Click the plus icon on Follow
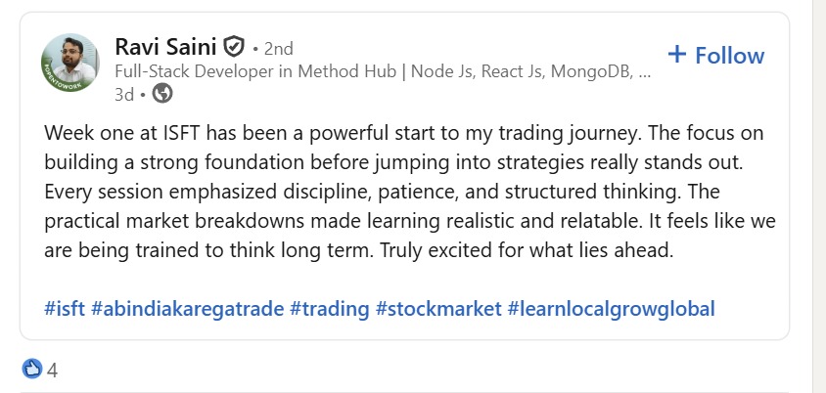Screen dimensions: 826x393 coord(677,54)
